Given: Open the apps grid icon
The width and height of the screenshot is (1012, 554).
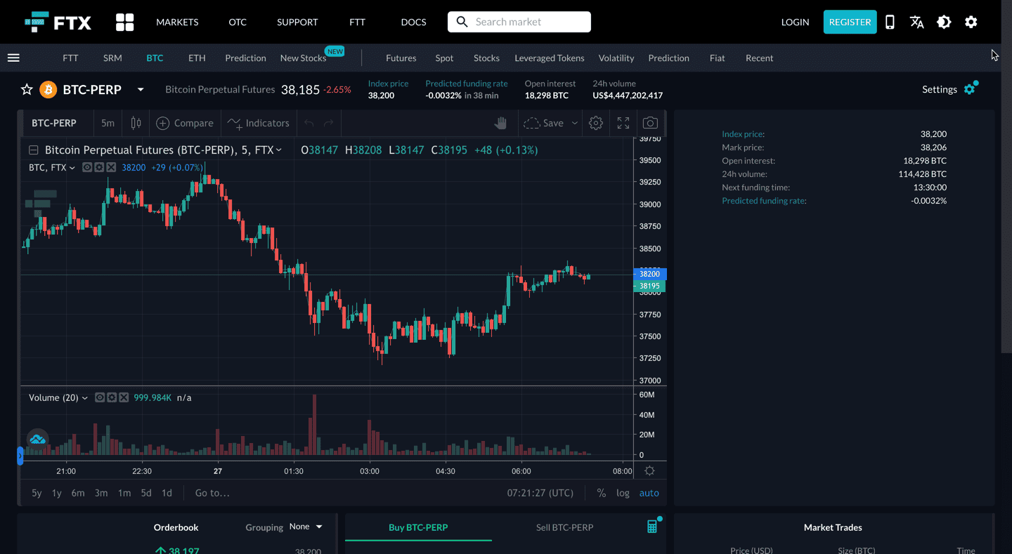Looking at the screenshot, I should 125,22.
